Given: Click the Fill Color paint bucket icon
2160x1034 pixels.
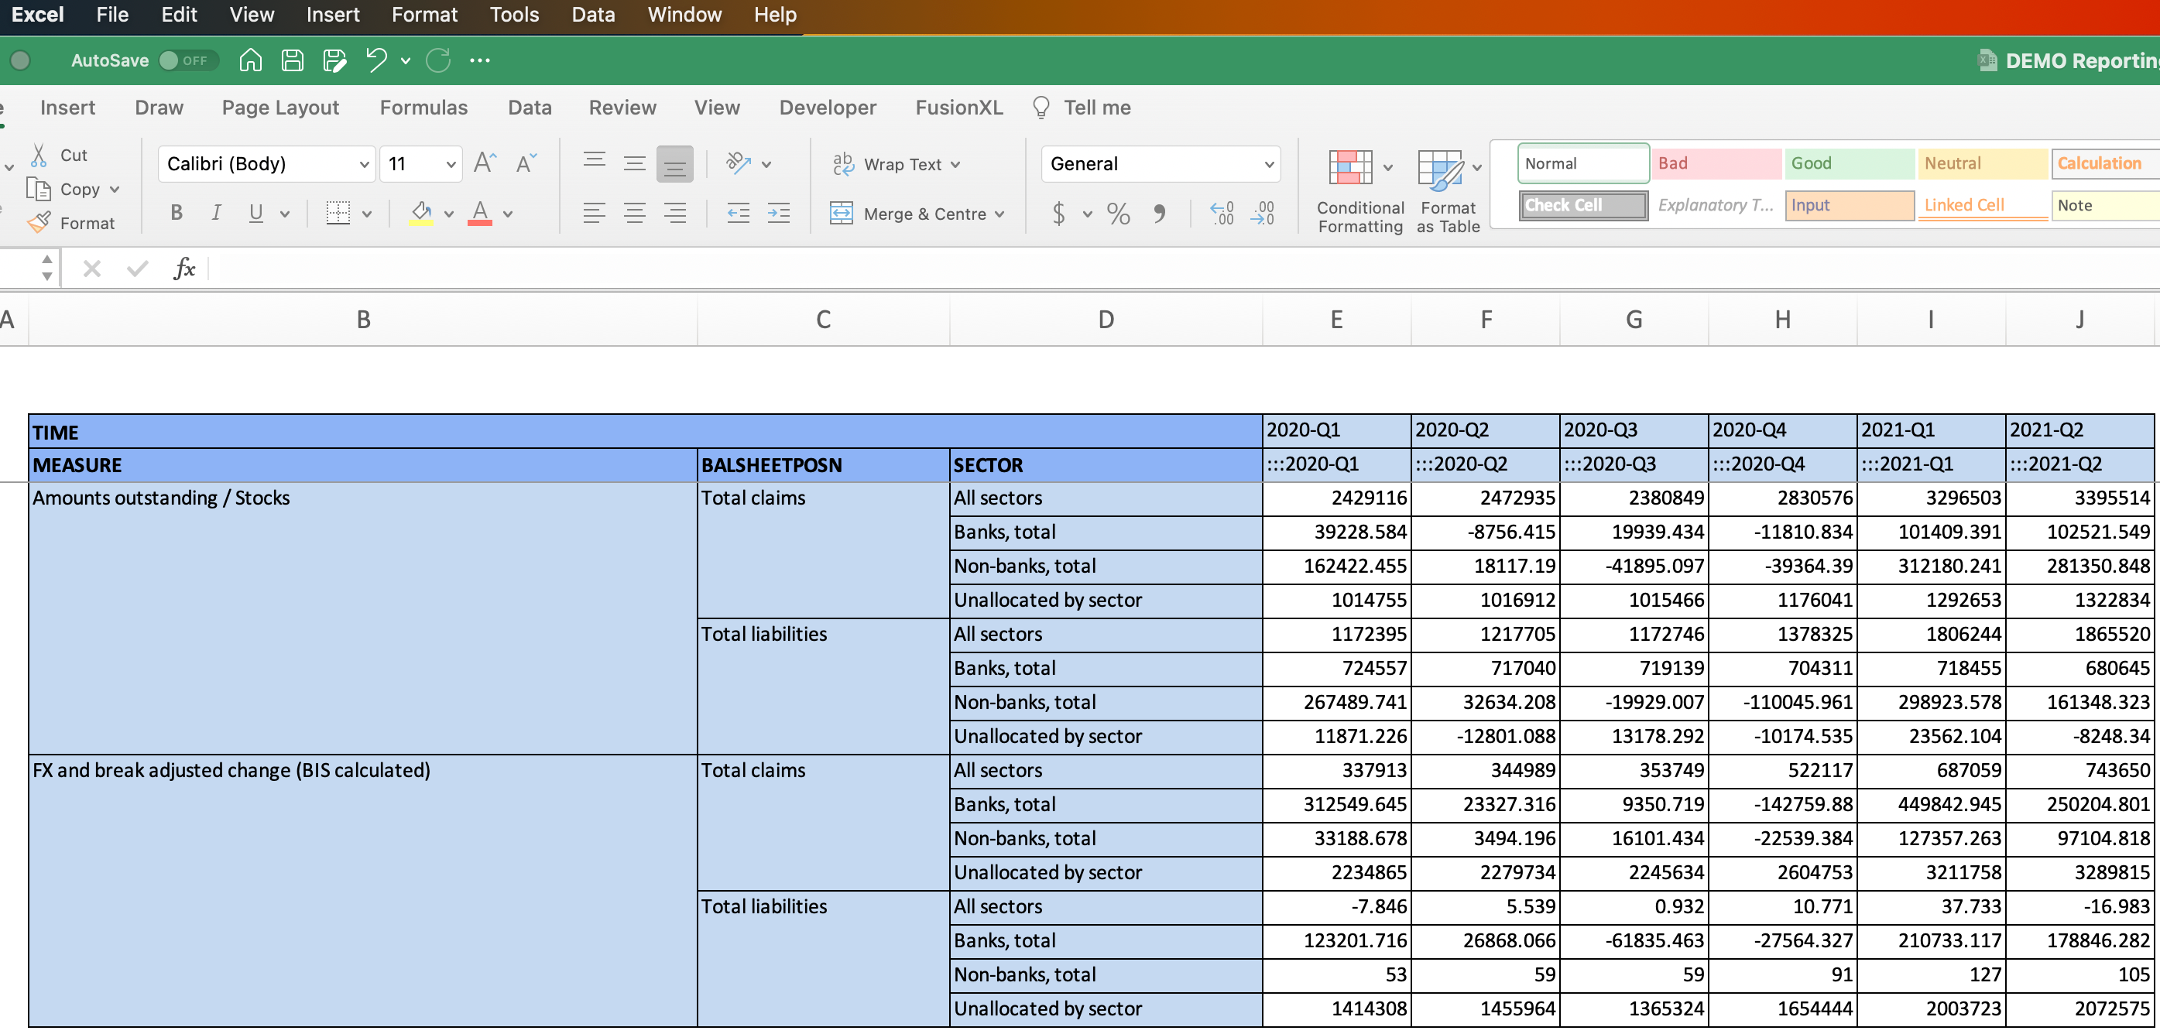Looking at the screenshot, I should [x=421, y=211].
